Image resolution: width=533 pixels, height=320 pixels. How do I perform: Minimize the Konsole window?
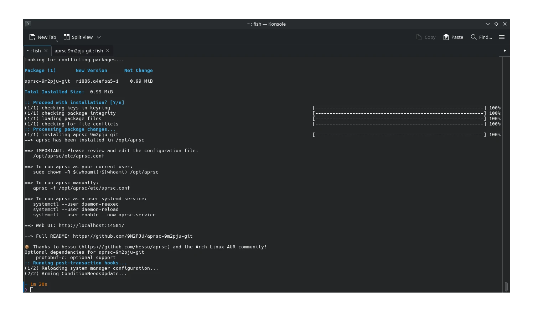[x=488, y=24]
